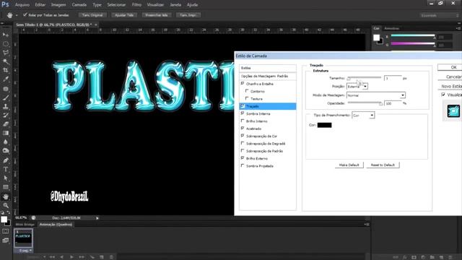The image size is (462, 260).
Task: Select the History Brush tool
Action: (x=6, y=116)
